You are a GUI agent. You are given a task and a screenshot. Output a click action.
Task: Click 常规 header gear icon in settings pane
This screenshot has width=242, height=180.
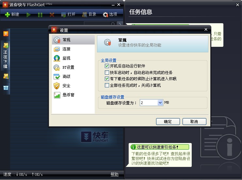click(x=107, y=42)
